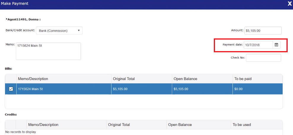Open the Payment date calendar picker
The width and height of the screenshot is (293, 135).
tap(276, 45)
